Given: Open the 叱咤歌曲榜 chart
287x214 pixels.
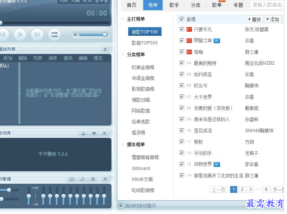Looking at the screenshot, I should tap(143, 190).
